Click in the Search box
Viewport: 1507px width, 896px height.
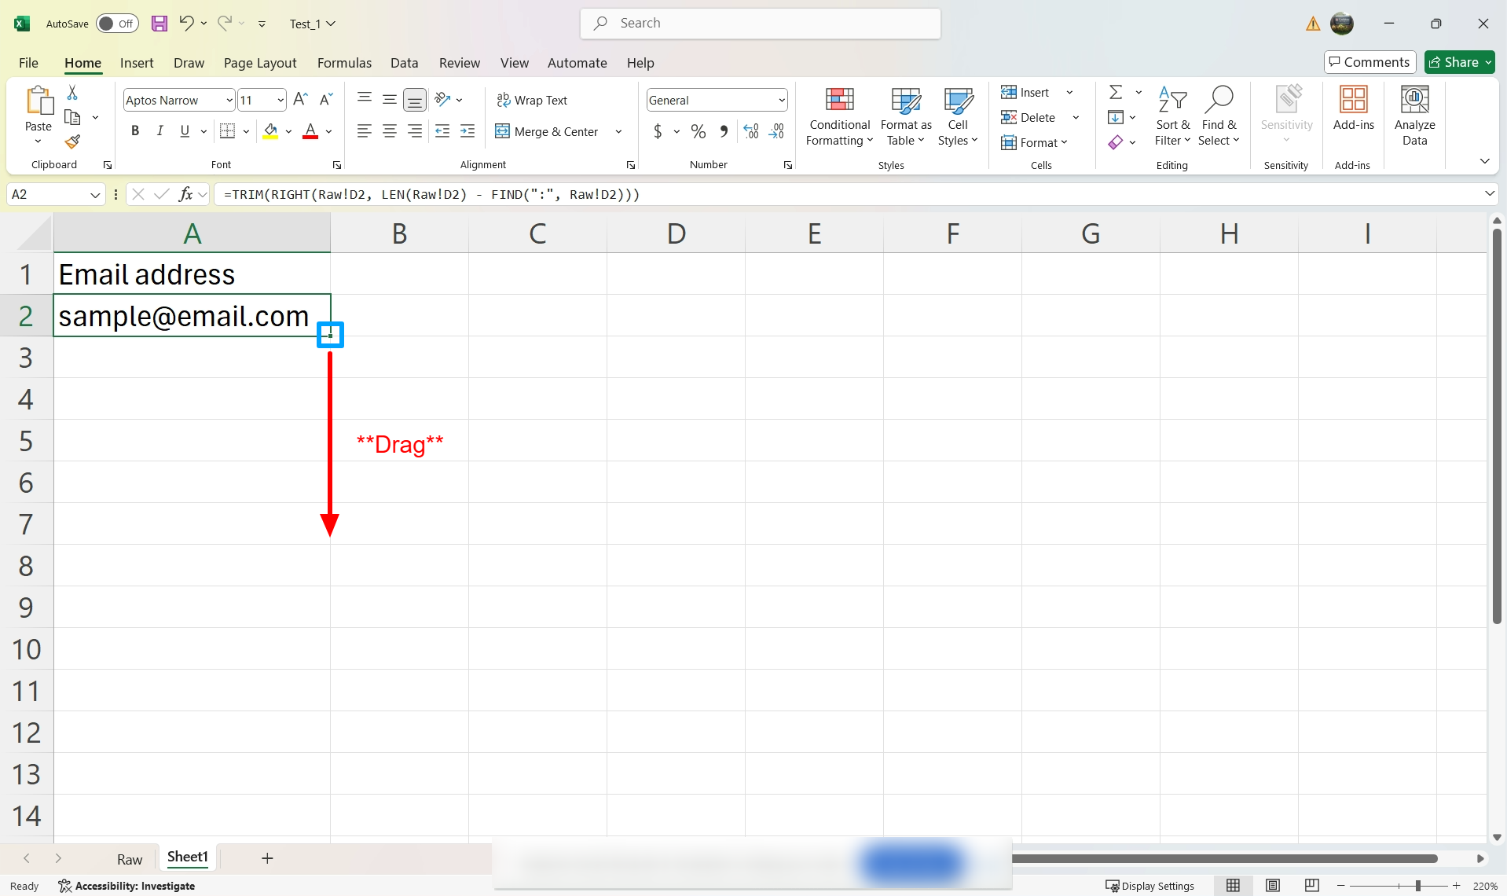click(x=760, y=24)
